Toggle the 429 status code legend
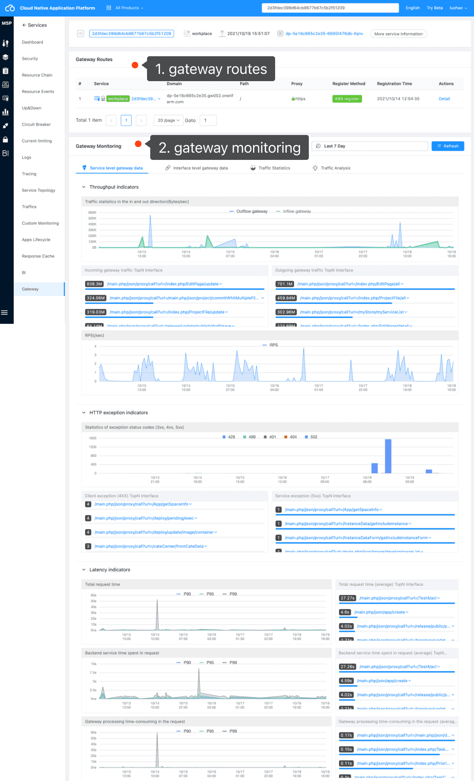 tap(229, 437)
